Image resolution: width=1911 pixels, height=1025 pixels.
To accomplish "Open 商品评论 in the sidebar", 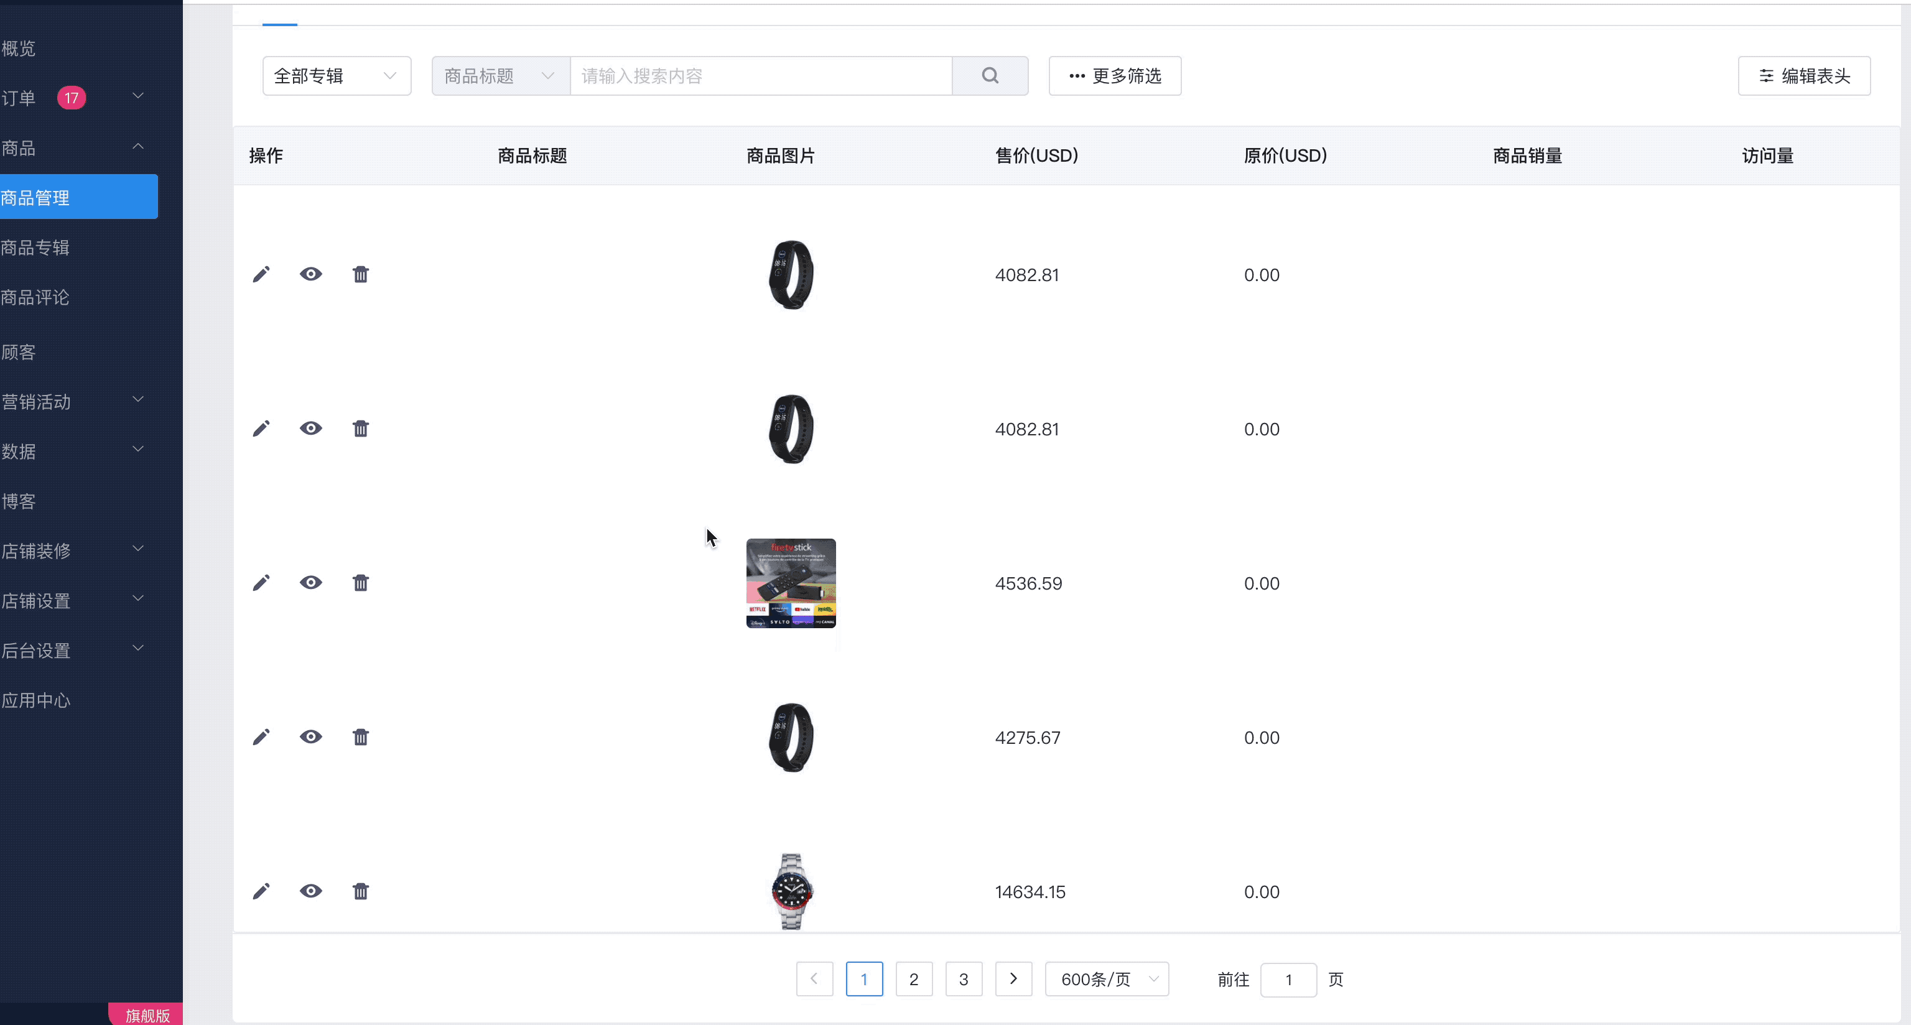I will [x=35, y=297].
